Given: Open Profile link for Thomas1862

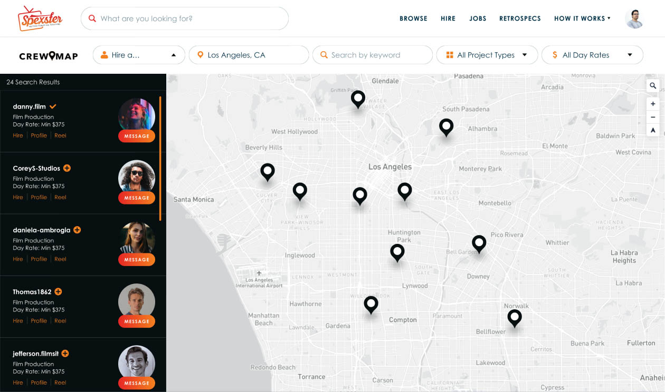Looking at the screenshot, I should tap(39, 320).
